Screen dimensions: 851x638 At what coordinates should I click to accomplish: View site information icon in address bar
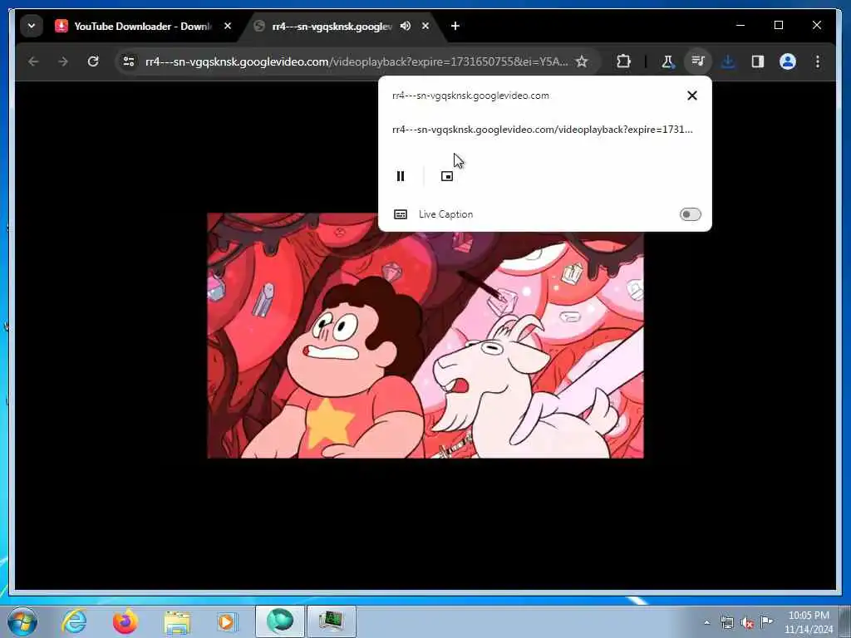pos(129,61)
